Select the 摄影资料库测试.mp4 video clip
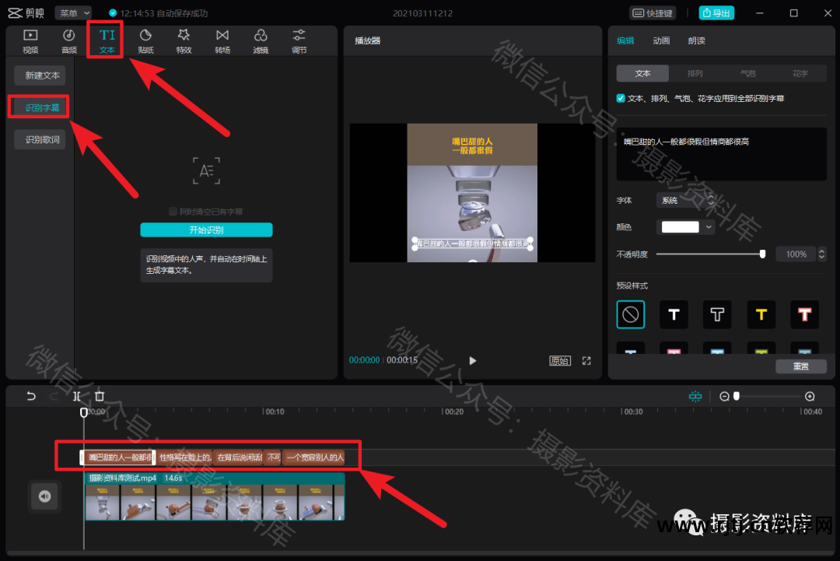The image size is (840, 561). point(215,496)
